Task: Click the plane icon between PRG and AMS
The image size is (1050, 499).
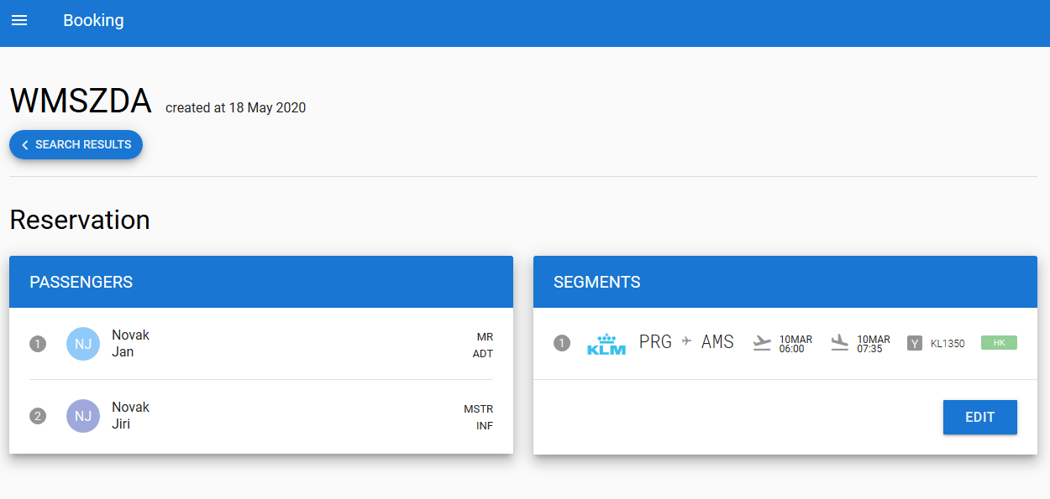Action: [686, 341]
